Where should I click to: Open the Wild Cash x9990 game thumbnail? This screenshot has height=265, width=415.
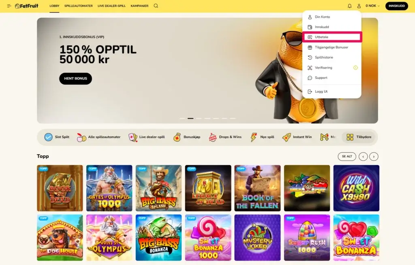356,188
